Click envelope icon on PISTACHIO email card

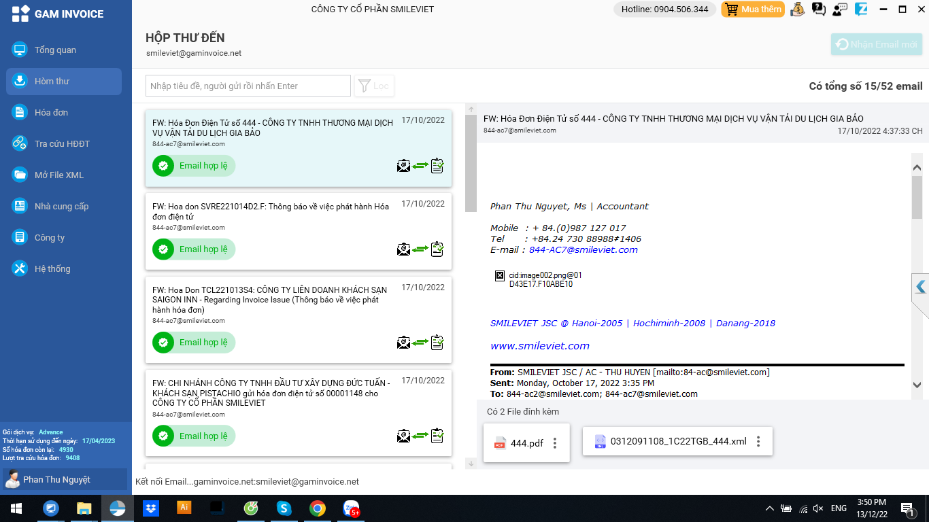click(404, 435)
